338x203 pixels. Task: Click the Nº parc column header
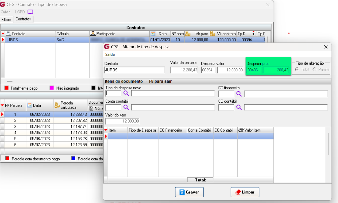[178, 34]
